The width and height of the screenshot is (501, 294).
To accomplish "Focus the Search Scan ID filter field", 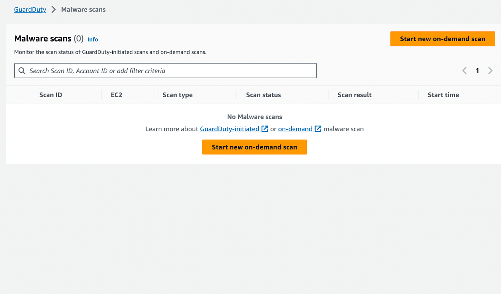I will pos(165,71).
